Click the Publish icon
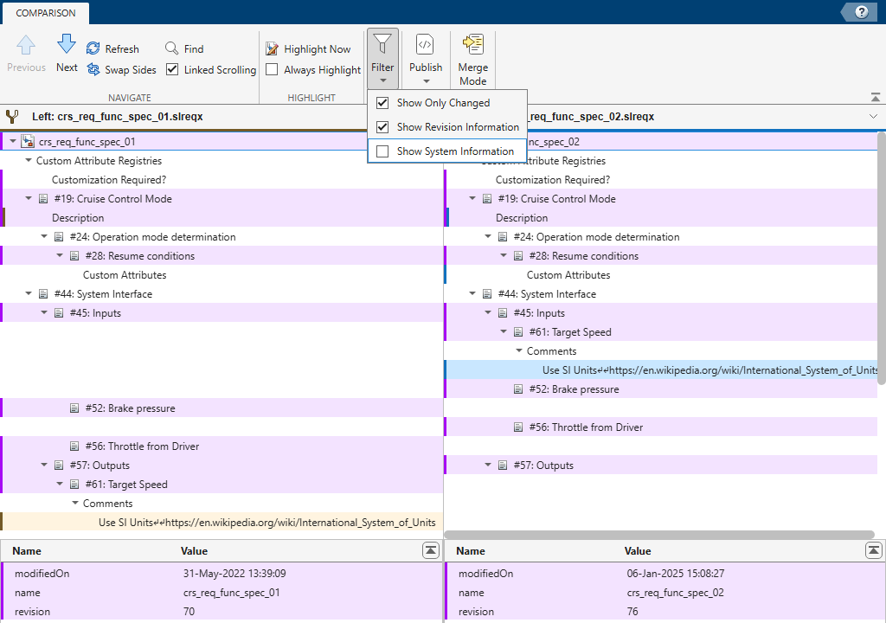 coord(425,44)
